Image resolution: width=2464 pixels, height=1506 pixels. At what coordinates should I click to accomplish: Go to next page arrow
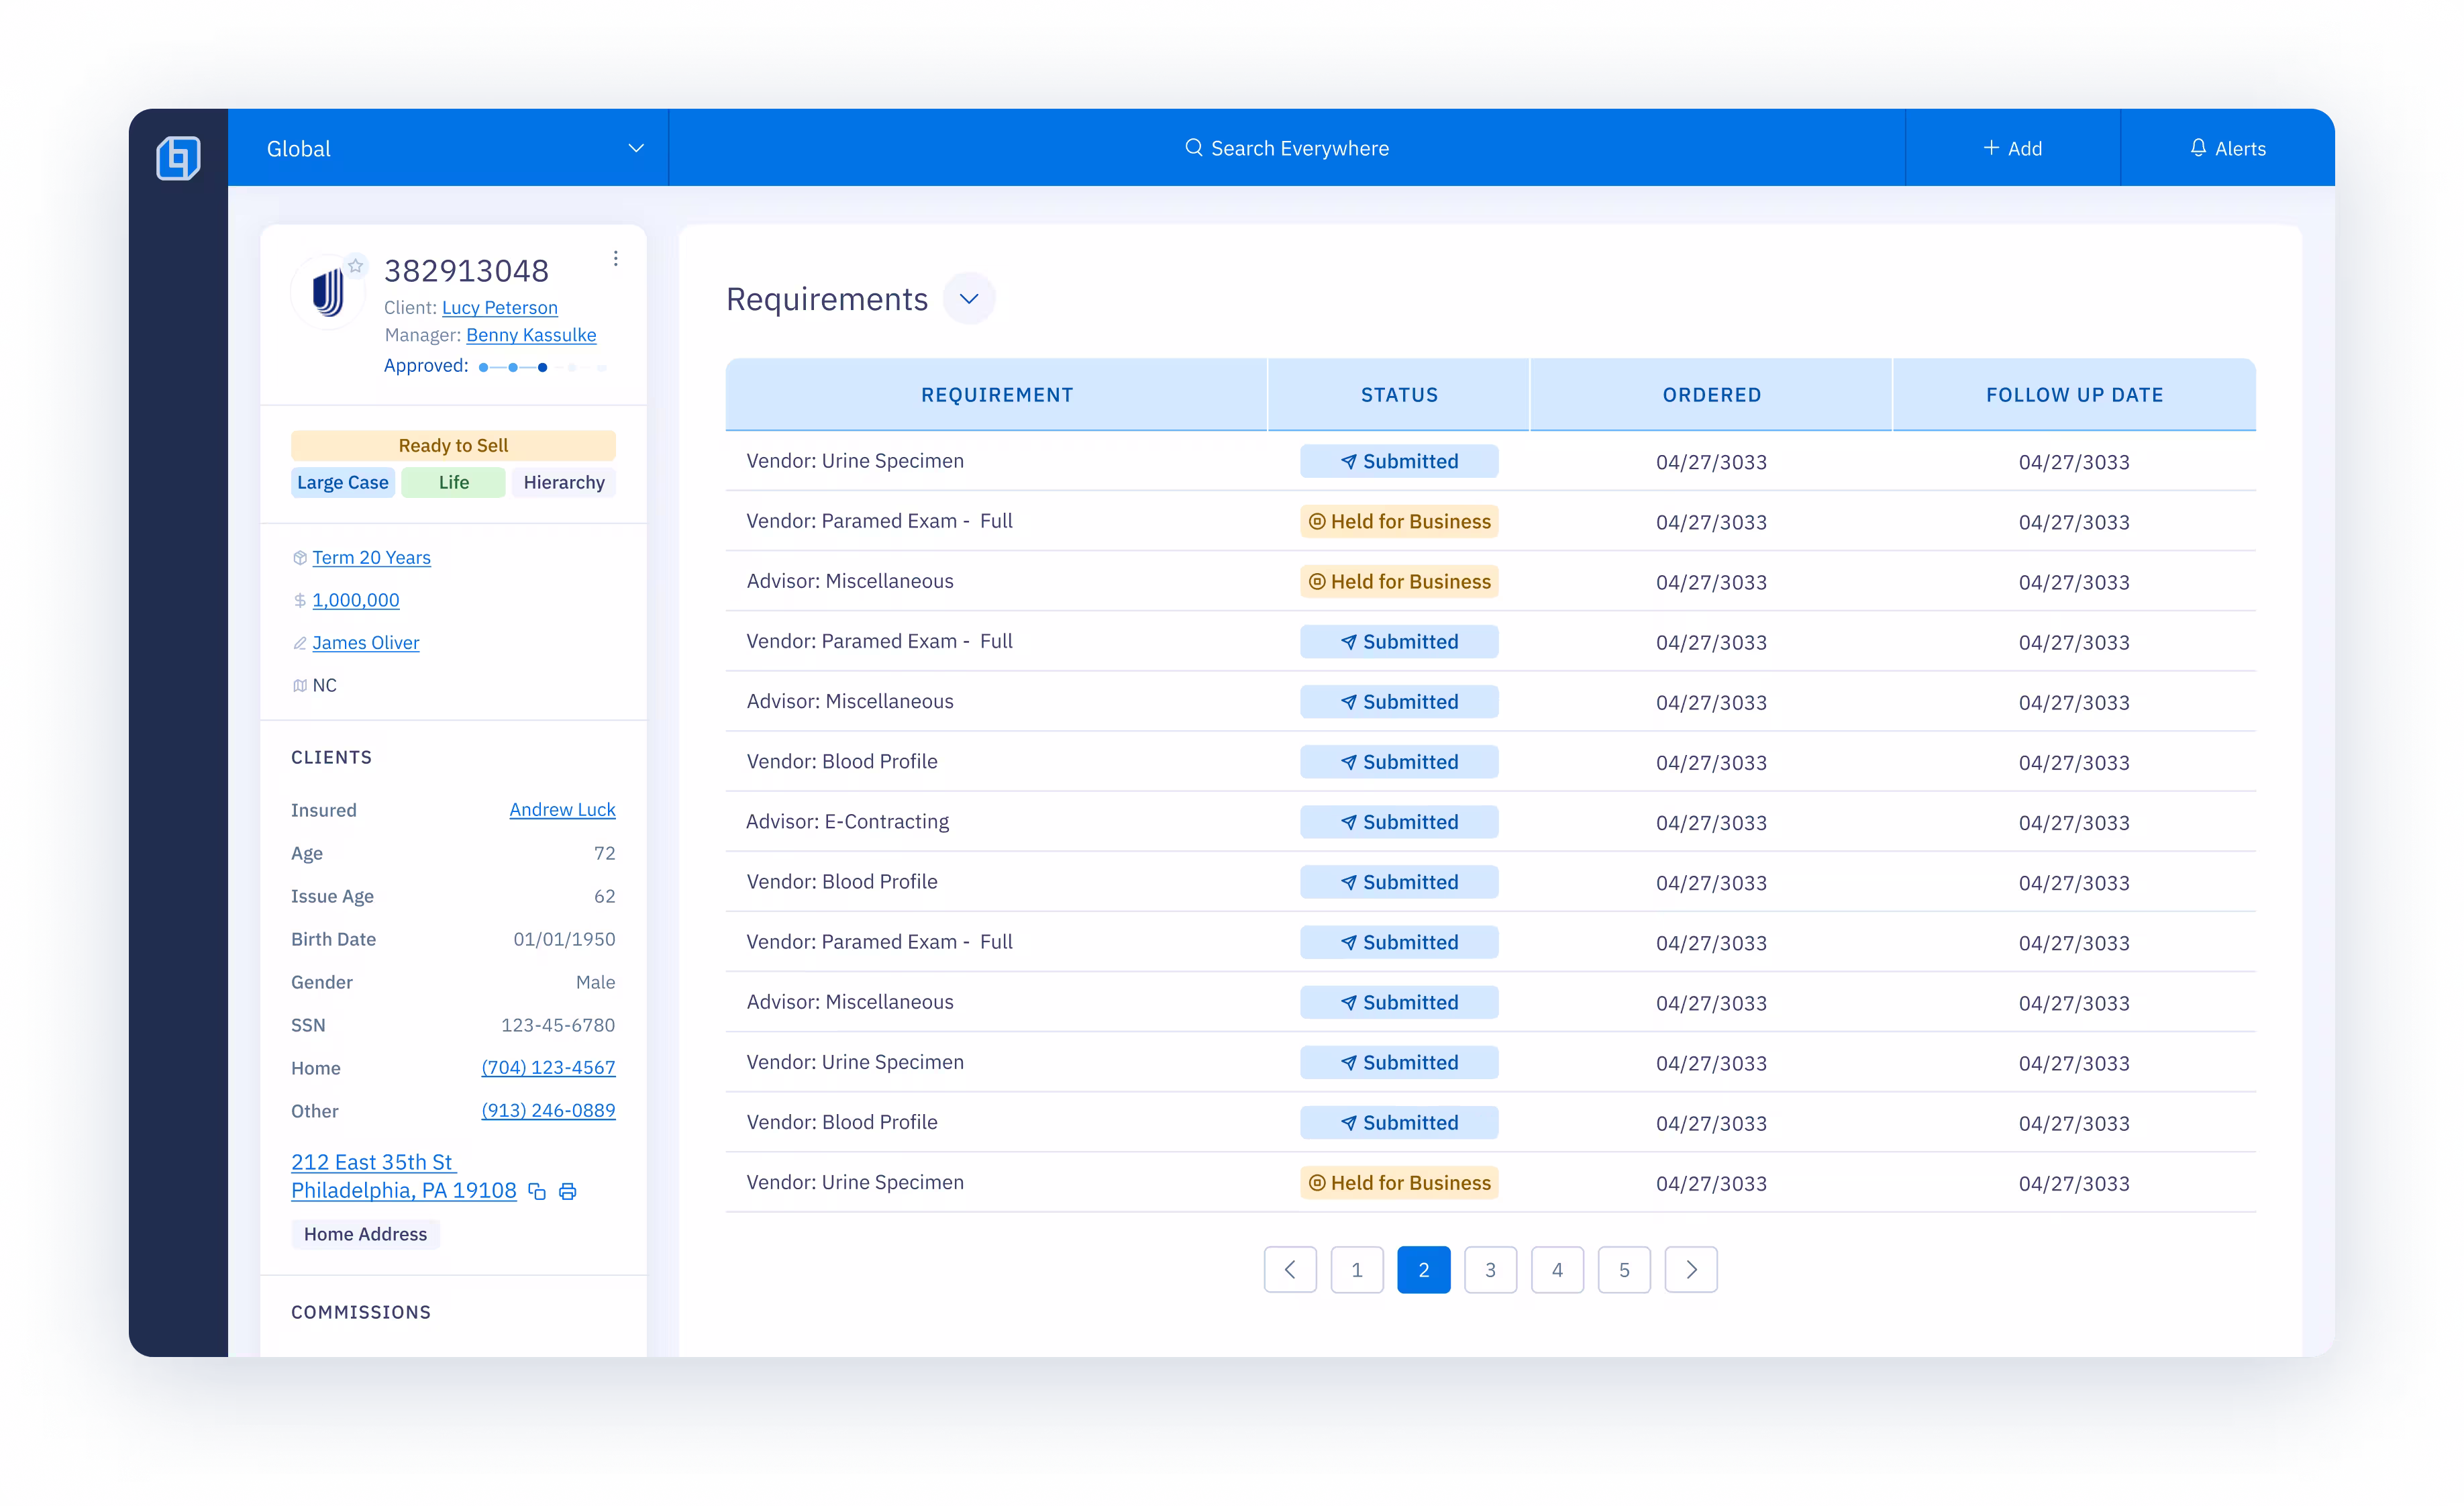(x=1691, y=1270)
